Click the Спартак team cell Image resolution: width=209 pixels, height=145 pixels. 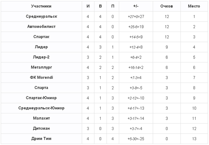coord(41,37)
